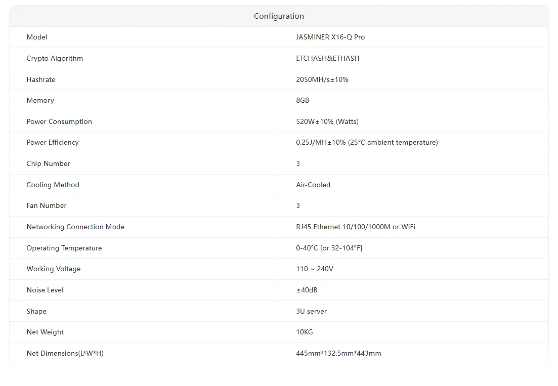
Task: Select the RJ45 Ethernet networking value
Action: click(355, 227)
